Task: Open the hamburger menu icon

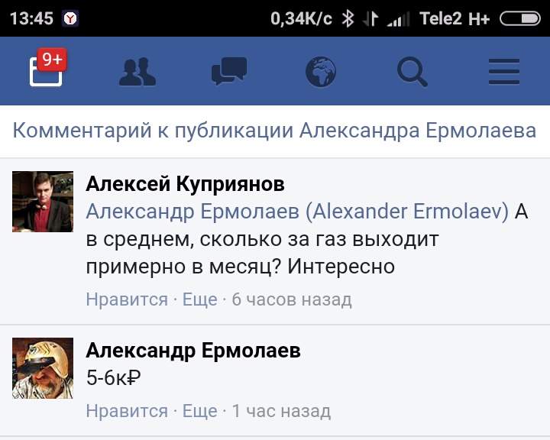Action: (x=504, y=72)
